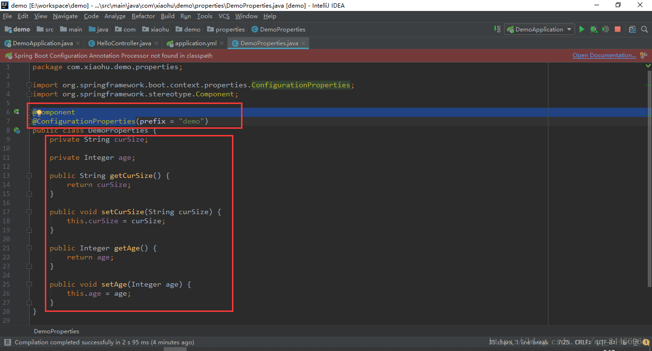Screen dimensions: 652x351
Task: Open Documentation link in the warning banner
Action: click(603, 55)
